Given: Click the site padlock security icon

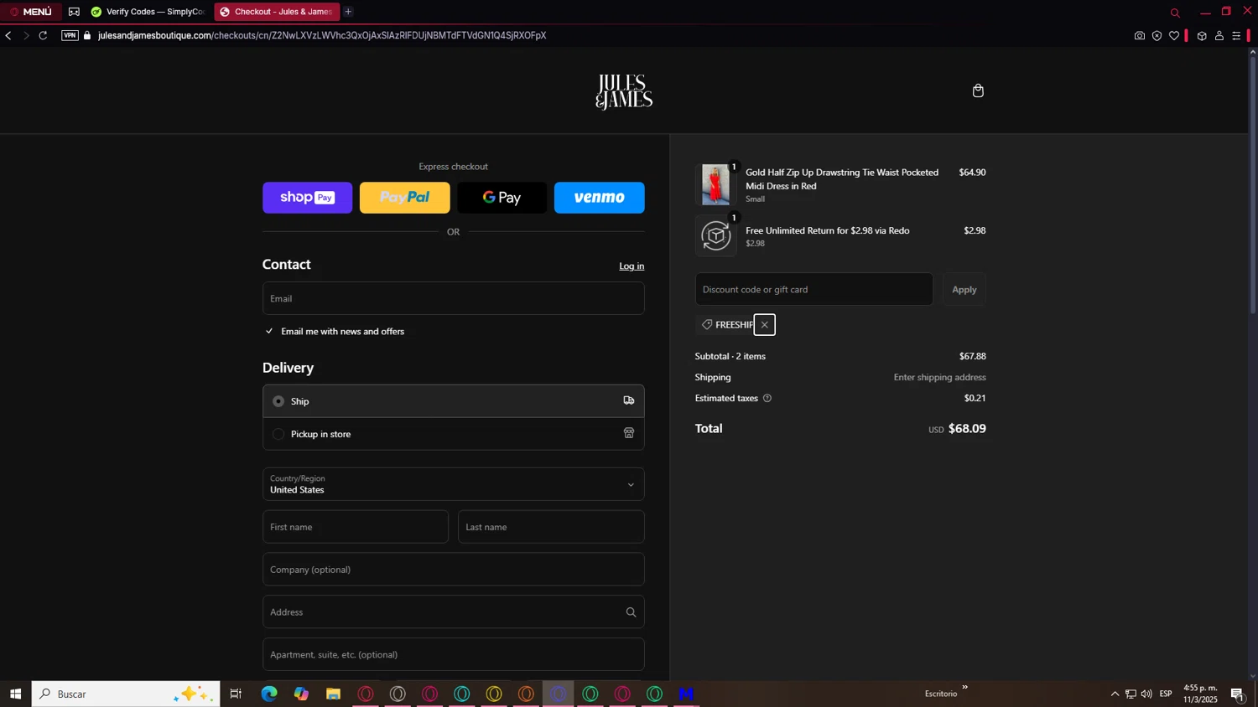Looking at the screenshot, I should (x=87, y=35).
